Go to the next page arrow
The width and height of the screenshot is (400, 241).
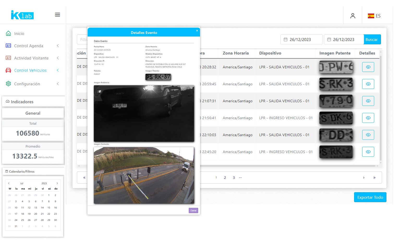pos(364,178)
